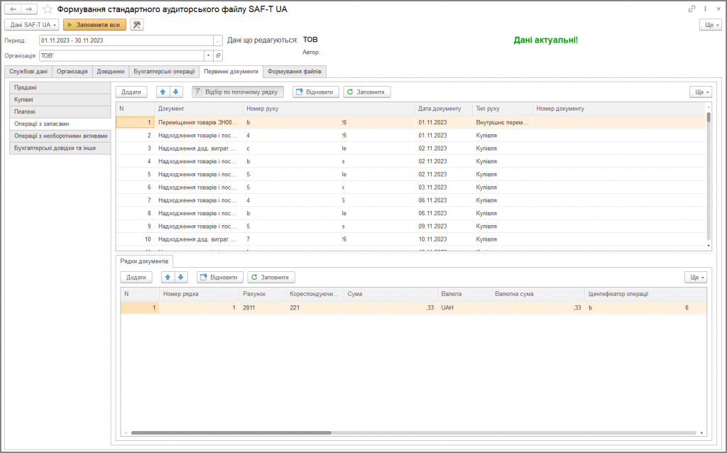Click Рахунок column header
This screenshot has width=727, height=453.
pos(263,294)
